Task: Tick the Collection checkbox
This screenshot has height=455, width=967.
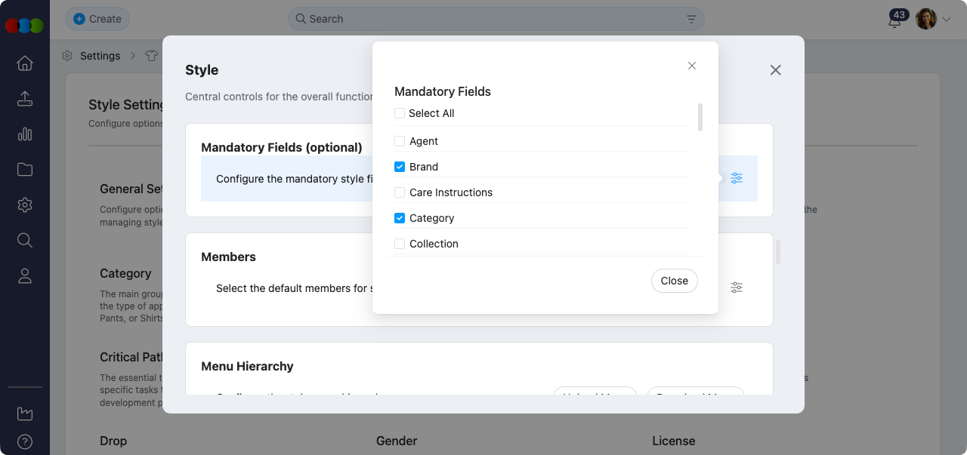Action: click(x=400, y=244)
